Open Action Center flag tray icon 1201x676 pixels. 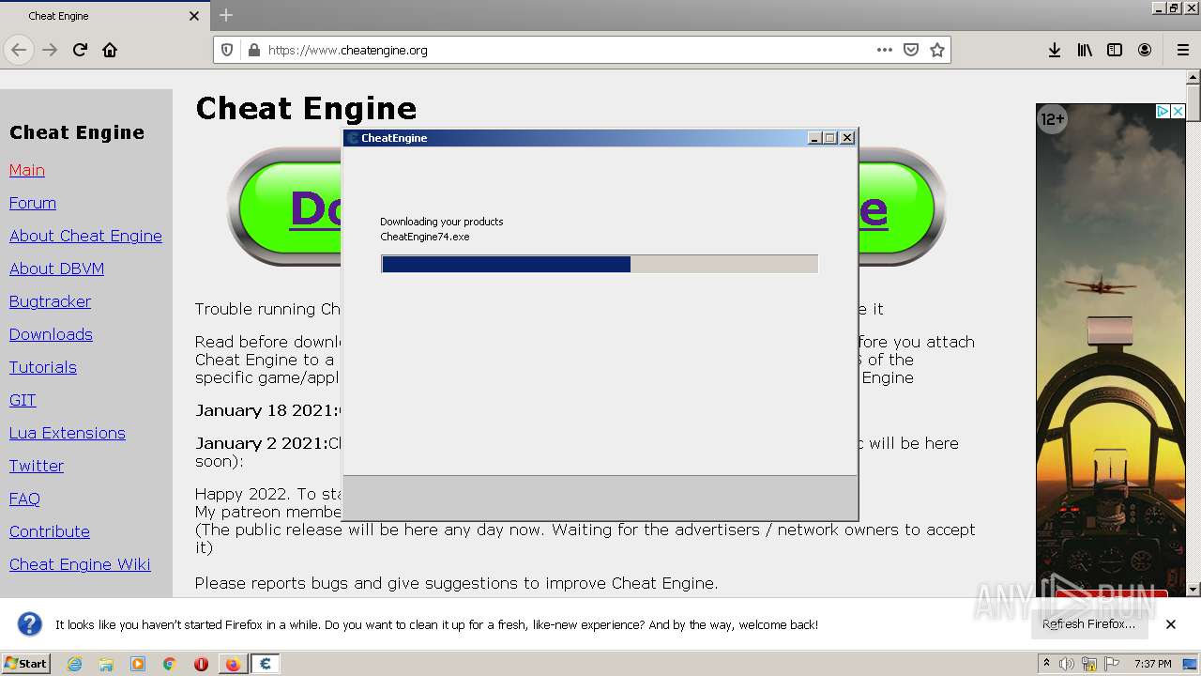tap(1112, 664)
